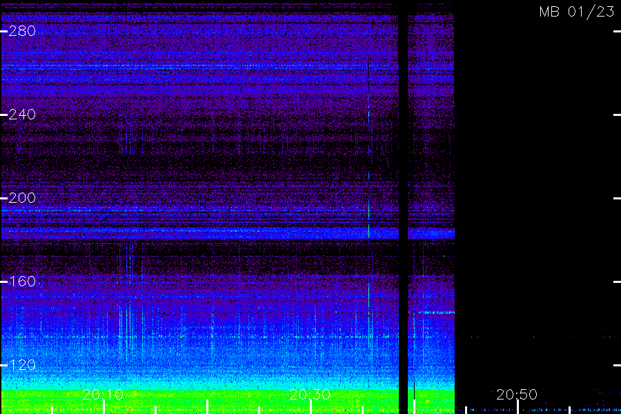Click the 240 frequency axis label
This screenshot has height=414, width=621.
(22, 115)
